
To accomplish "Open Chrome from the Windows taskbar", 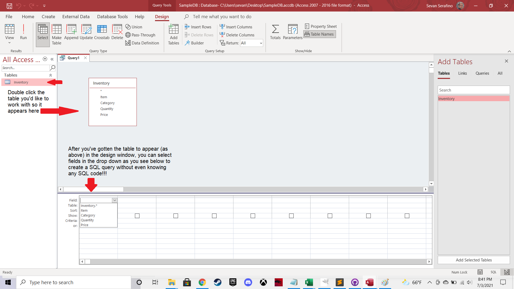I will [202, 282].
